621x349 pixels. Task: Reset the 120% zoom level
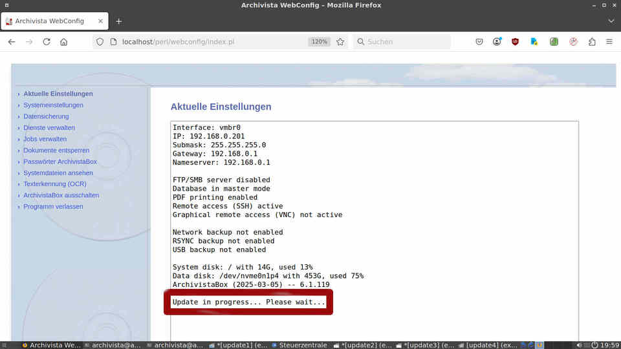(319, 41)
